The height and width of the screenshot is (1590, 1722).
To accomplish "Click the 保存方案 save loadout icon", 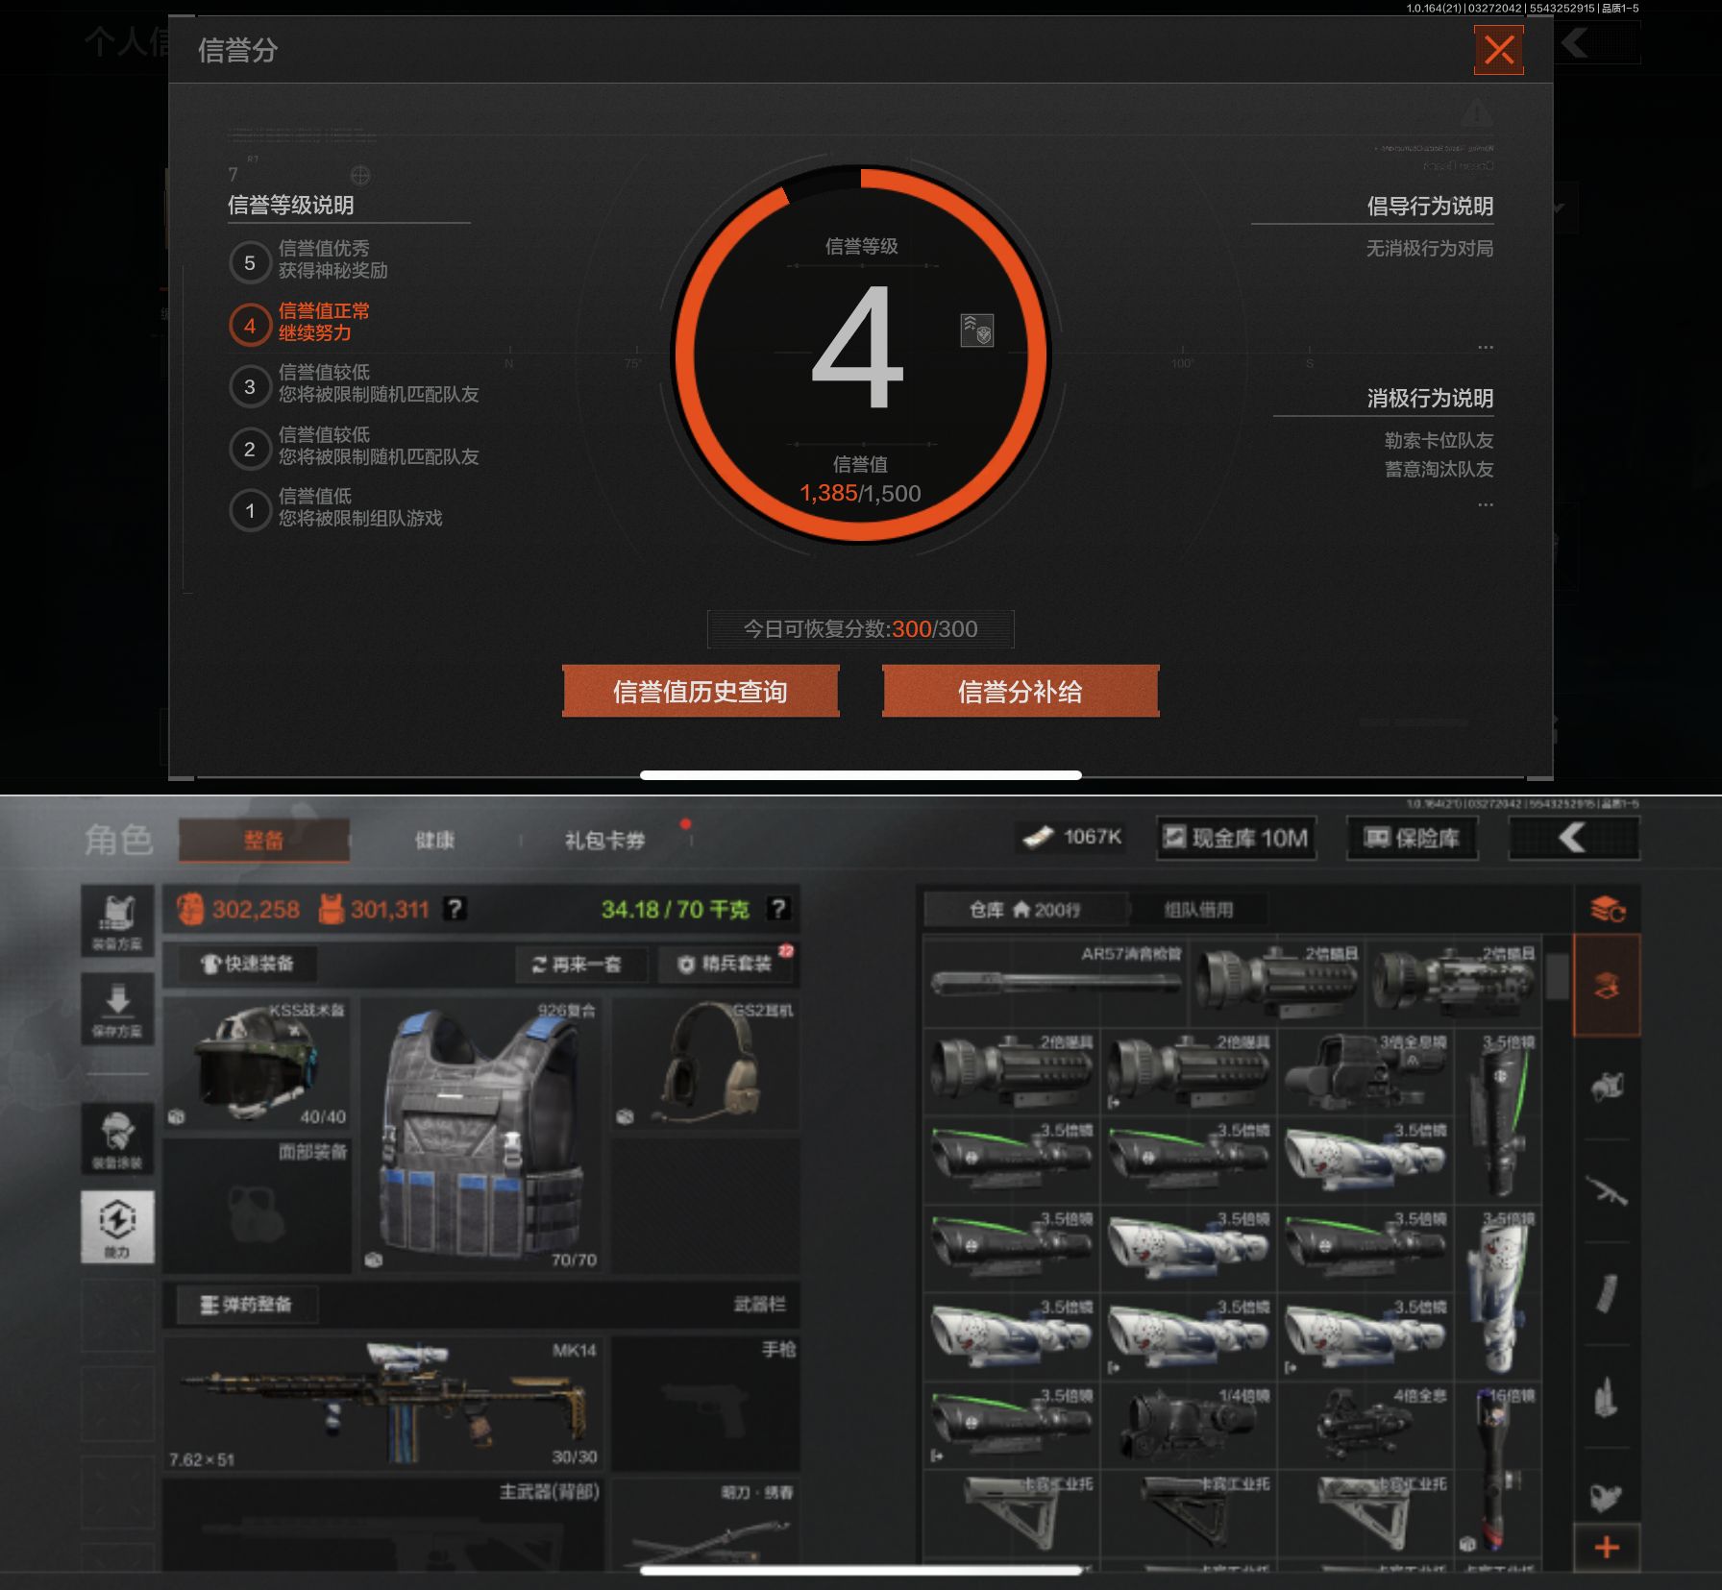I will tap(117, 1008).
